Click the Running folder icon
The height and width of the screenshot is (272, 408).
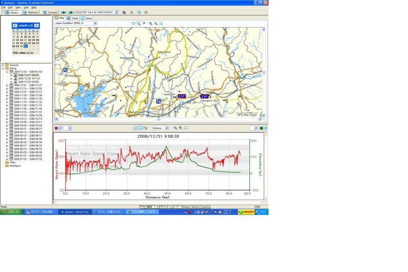(x=7, y=65)
